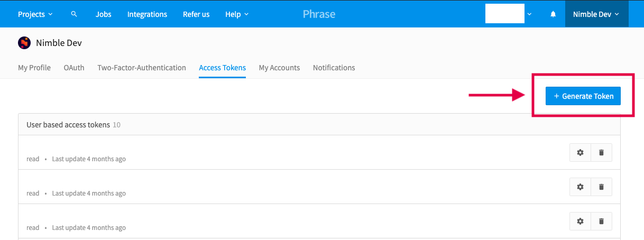Open settings gear for second access token

pyautogui.click(x=580, y=187)
